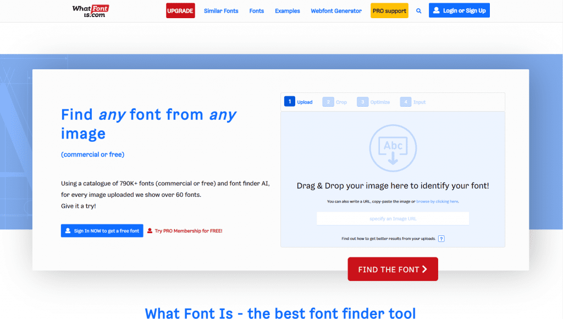Select the Crop step tab
Viewport: 563px width, 319px height.
point(335,102)
